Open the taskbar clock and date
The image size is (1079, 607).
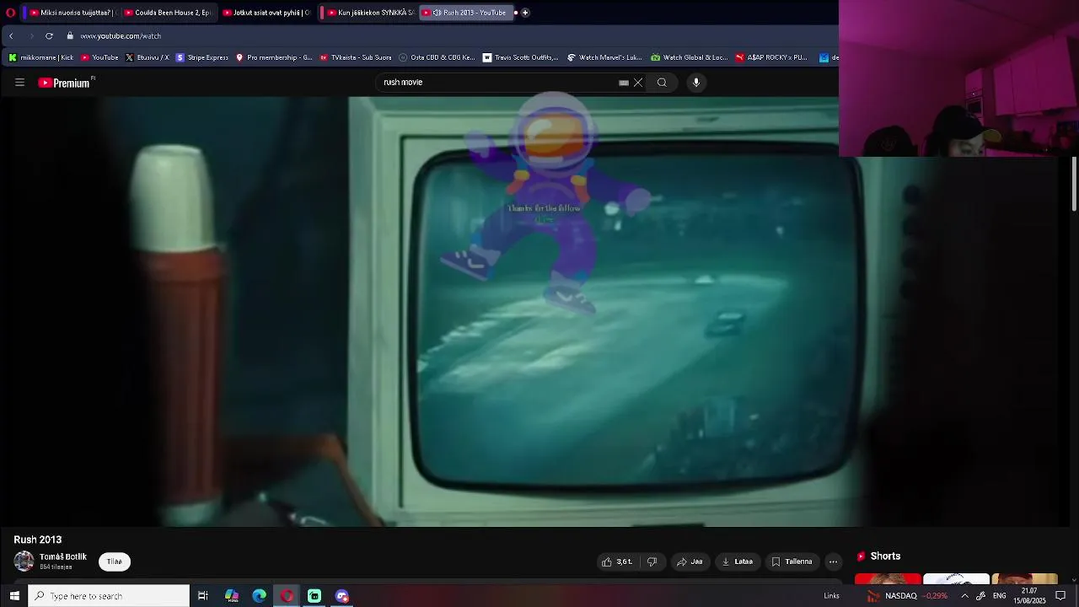[x=1029, y=596]
